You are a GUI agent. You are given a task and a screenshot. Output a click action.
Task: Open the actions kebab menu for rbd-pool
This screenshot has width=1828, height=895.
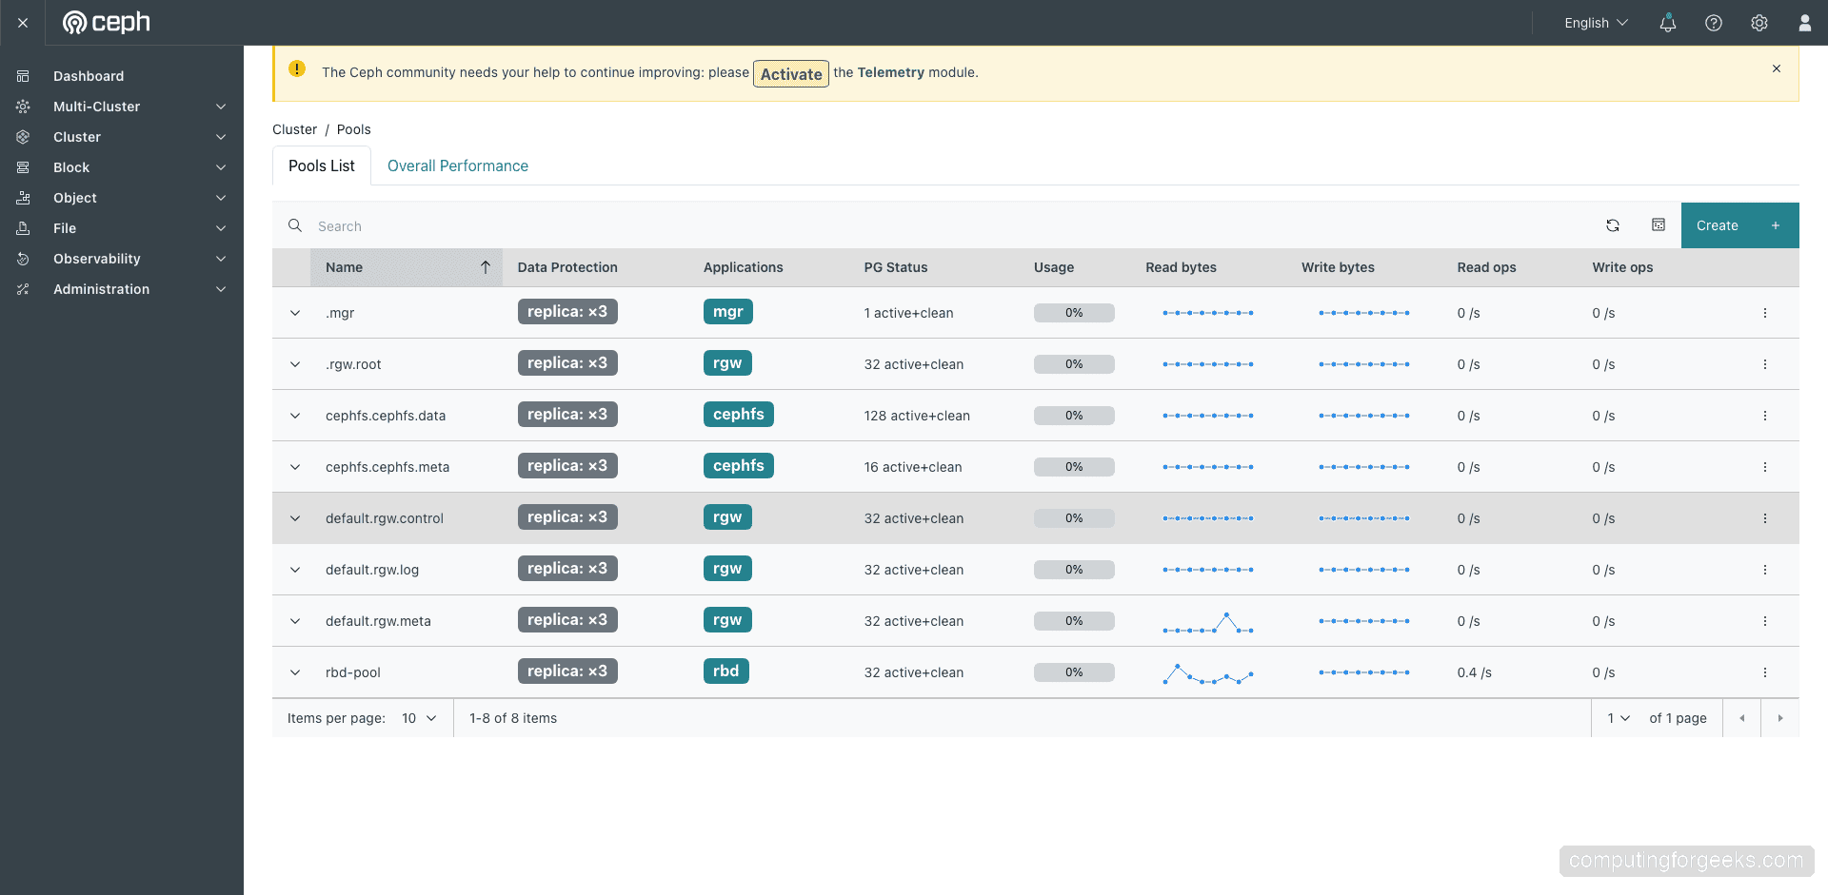(x=1766, y=672)
